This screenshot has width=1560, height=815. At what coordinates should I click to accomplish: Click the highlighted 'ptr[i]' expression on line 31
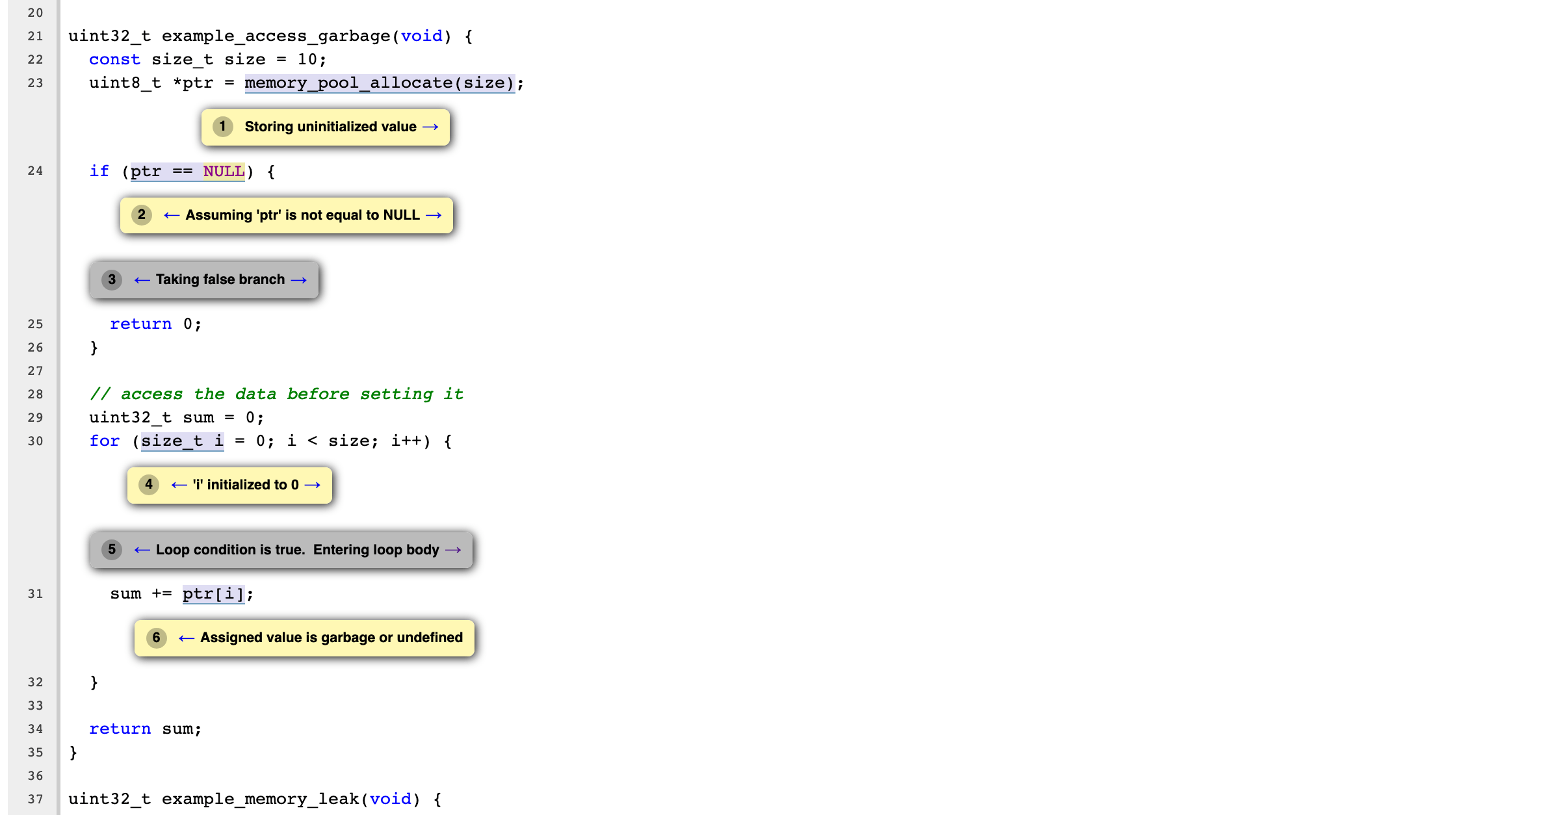click(x=213, y=593)
